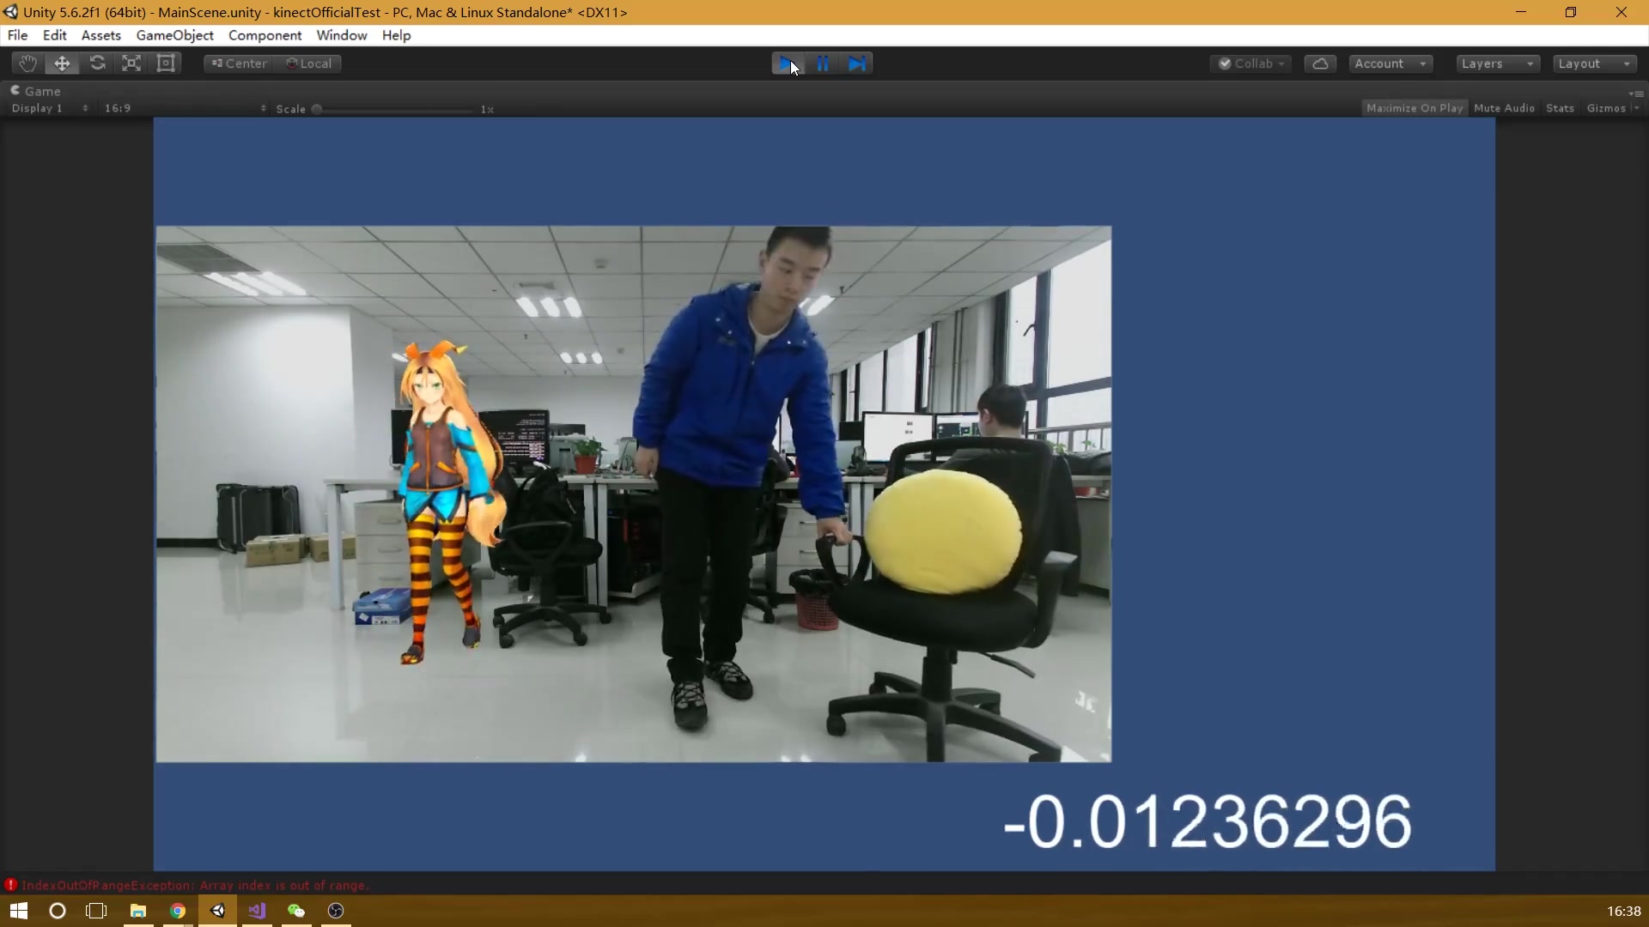The image size is (1649, 927).
Task: Select the Hand tool in the toolbar
Action: click(27, 63)
